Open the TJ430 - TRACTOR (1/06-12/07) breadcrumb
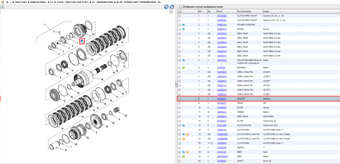 coord(72,2)
